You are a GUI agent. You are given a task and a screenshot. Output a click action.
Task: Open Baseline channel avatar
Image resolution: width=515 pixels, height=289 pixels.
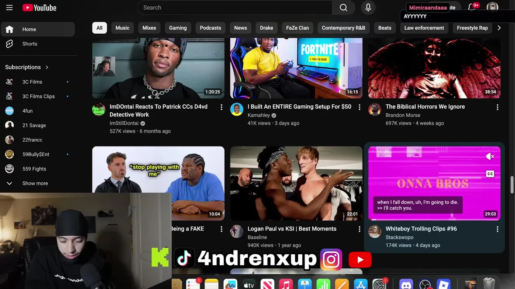[x=237, y=231]
